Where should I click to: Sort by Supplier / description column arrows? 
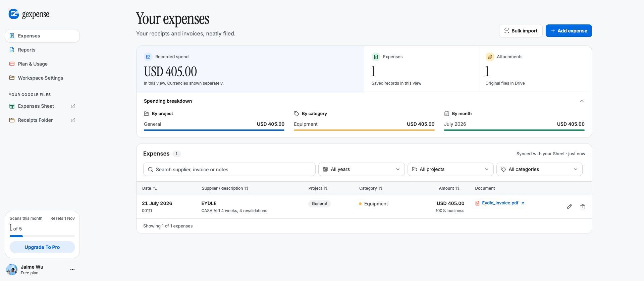point(247,188)
